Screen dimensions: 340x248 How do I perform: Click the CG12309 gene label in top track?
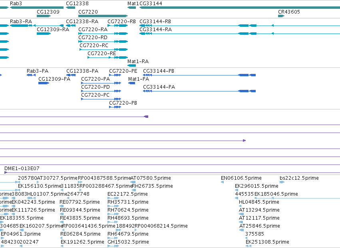[48, 12]
